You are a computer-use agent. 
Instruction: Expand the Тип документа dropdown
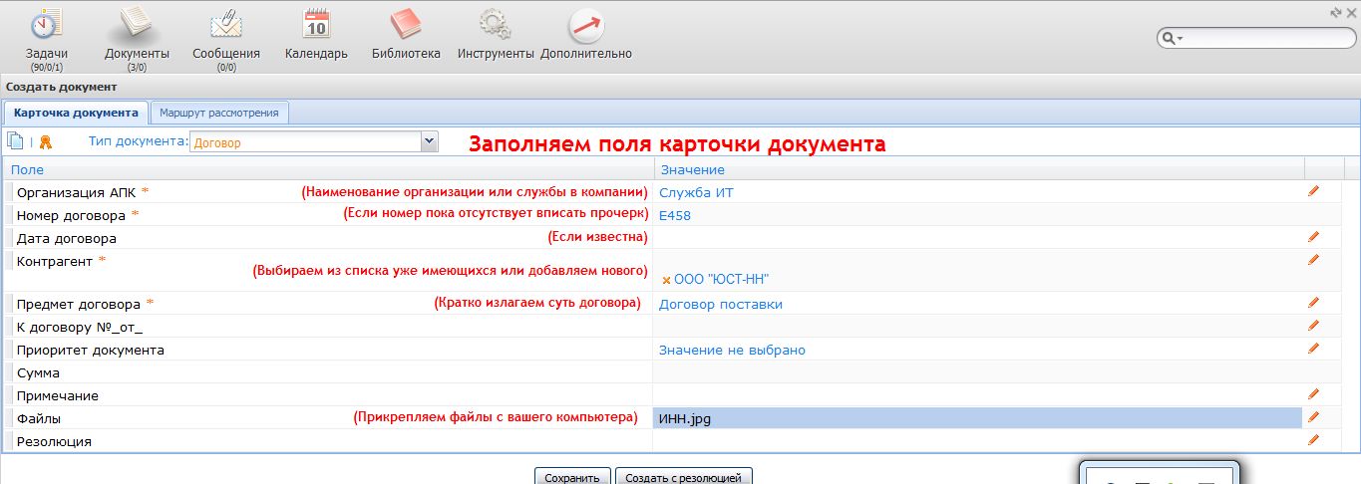pos(429,141)
